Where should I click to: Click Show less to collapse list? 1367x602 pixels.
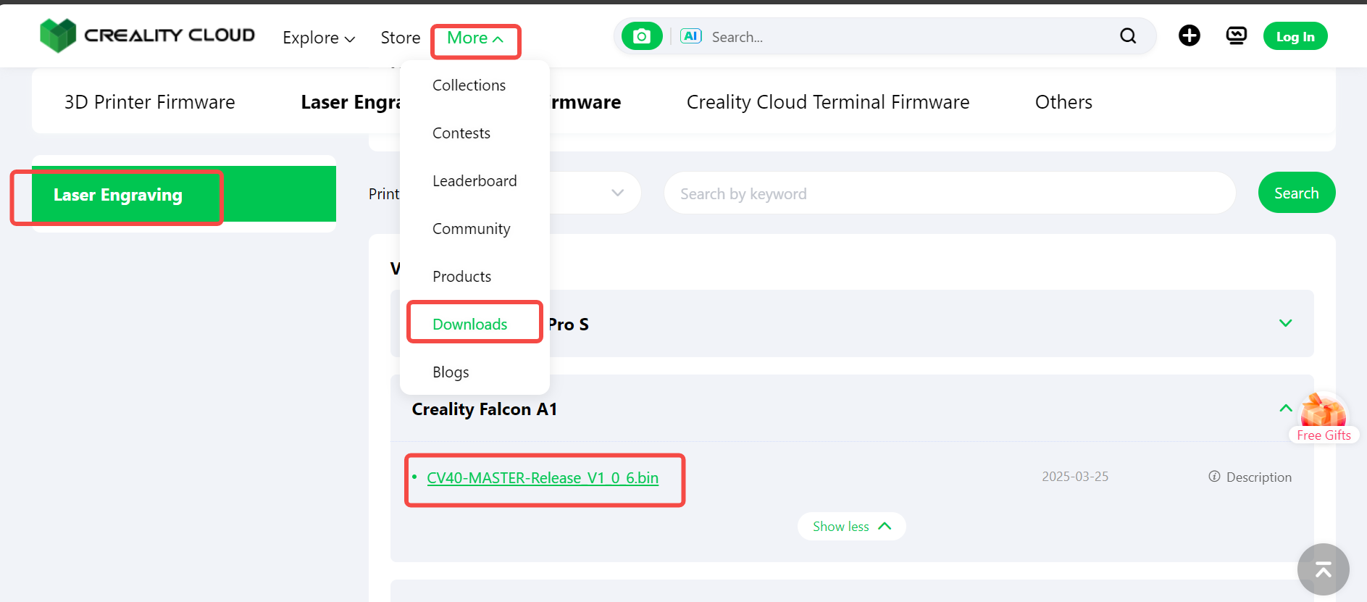[851, 527]
